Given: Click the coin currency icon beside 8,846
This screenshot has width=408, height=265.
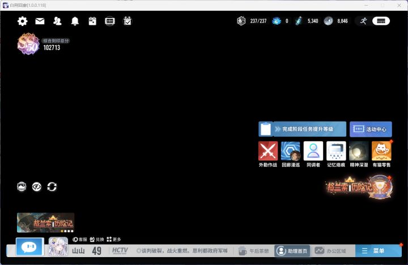Looking at the screenshot, I should pyautogui.click(x=328, y=21).
